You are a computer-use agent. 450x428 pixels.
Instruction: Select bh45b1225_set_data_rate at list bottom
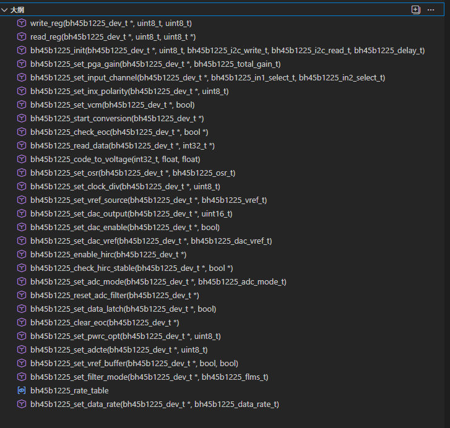pyautogui.click(x=155, y=404)
